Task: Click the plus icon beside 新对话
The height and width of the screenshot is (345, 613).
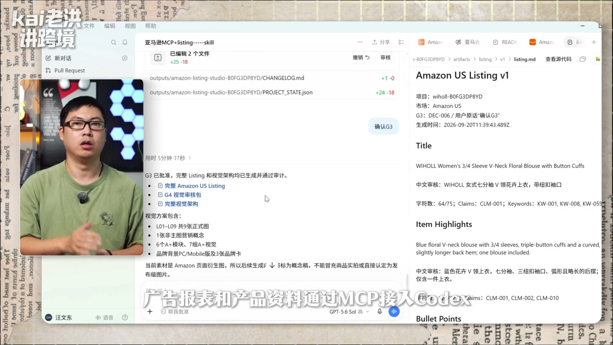Action: [x=125, y=58]
